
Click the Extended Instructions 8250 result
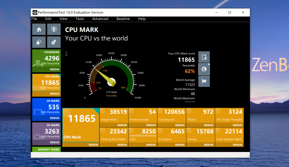(143, 135)
